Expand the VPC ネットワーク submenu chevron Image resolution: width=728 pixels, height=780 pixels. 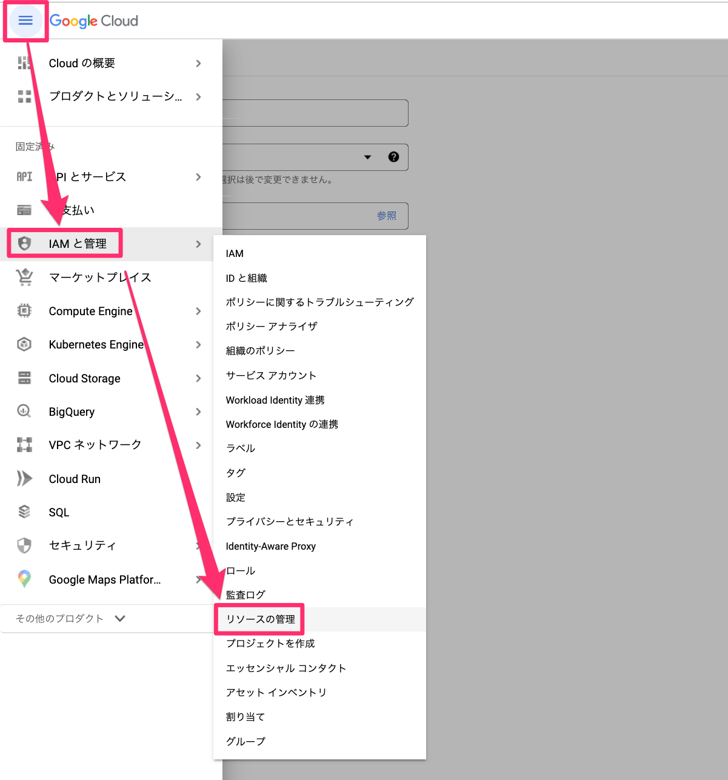198,444
